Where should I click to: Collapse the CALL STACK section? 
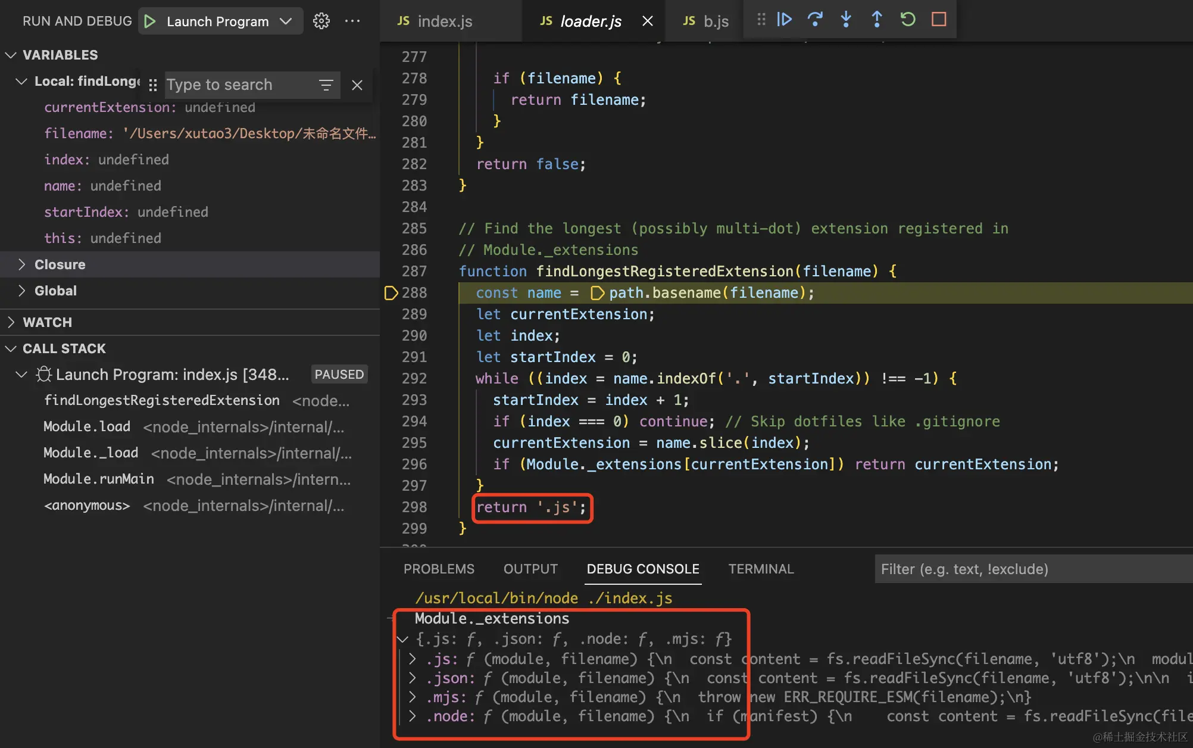pyautogui.click(x=10, y=348)
